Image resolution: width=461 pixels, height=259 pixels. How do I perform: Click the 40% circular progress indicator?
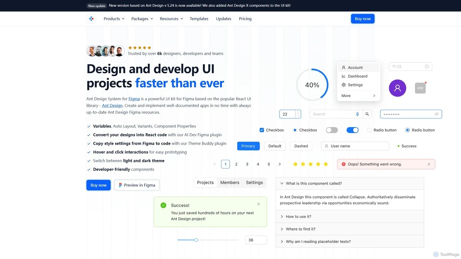point(312,85)
